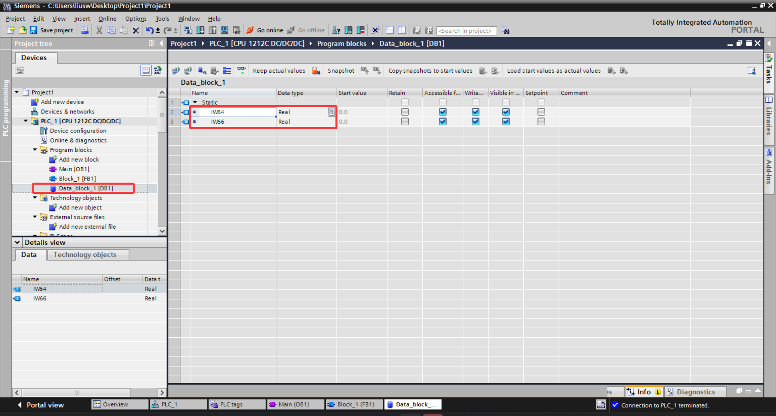
Task: Click the Start simulation monitor icon
Action: (225, 30)
